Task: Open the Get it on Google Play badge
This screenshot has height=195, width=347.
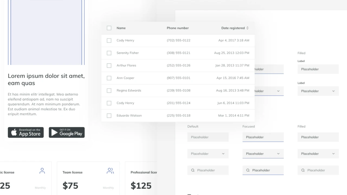Action: click(x=67, y=132)
